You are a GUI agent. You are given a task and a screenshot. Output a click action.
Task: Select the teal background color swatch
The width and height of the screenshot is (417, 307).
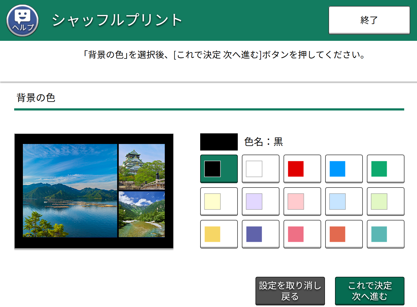coord(385,234)
